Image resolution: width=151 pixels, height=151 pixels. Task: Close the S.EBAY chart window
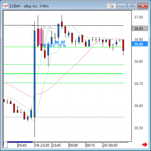143,6
